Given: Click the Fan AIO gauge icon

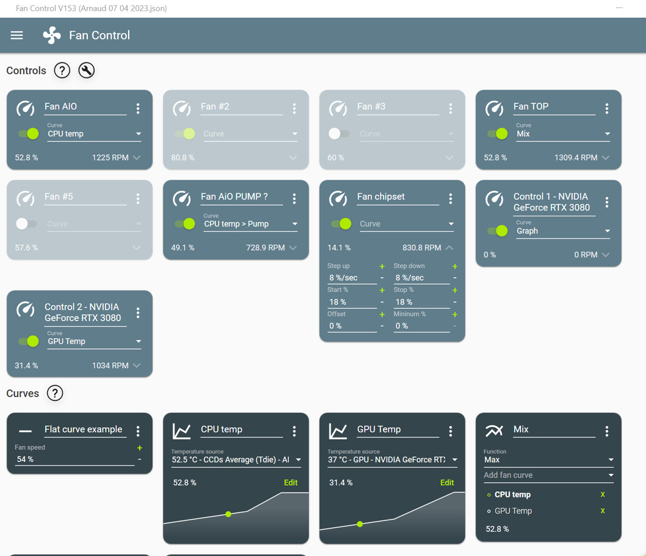Looking at the screenshot, I should 25,108.
